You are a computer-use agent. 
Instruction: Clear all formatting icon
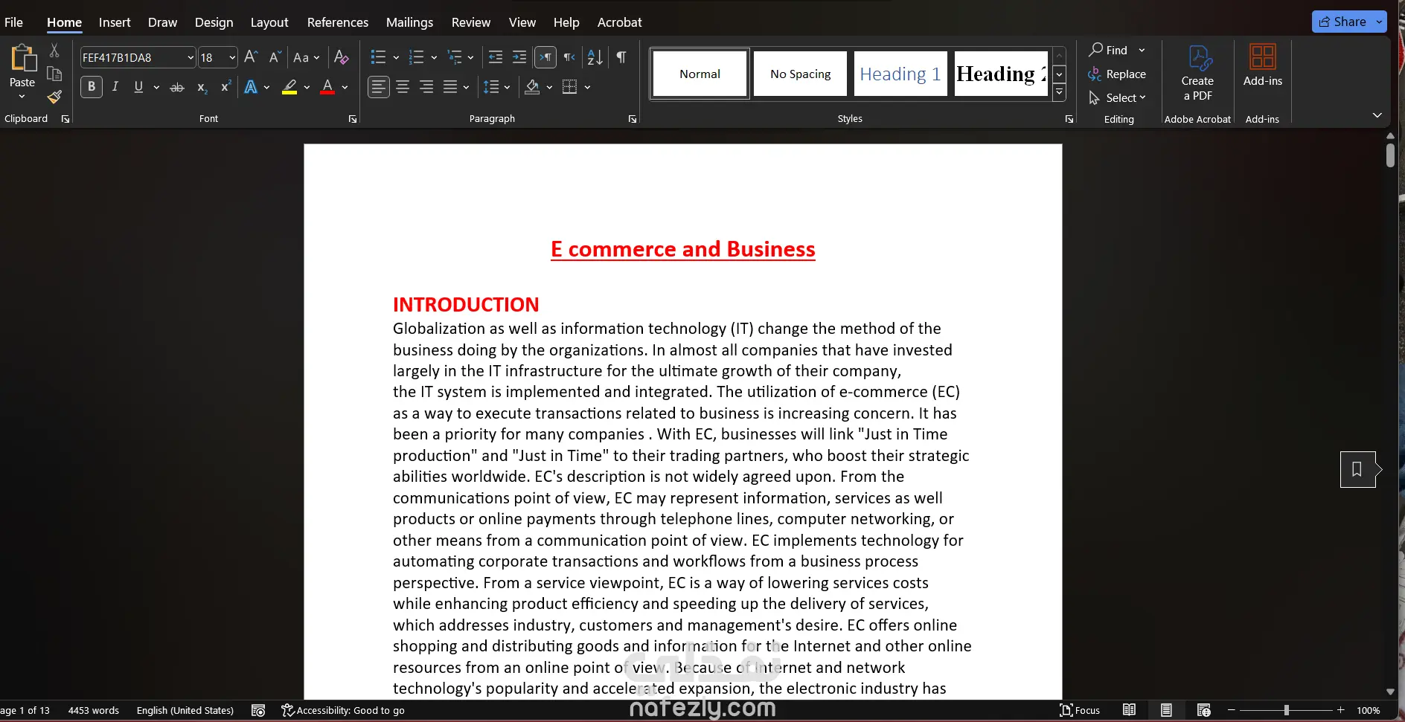342,57
